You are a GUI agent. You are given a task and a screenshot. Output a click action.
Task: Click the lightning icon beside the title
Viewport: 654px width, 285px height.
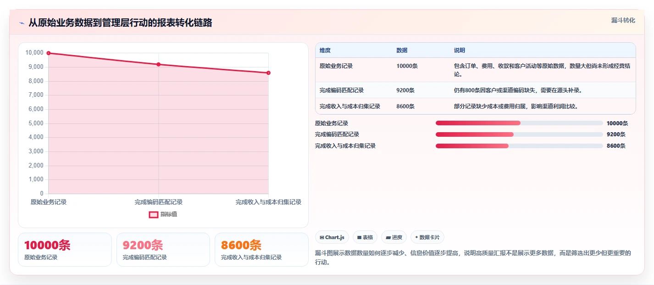[22, 23]
